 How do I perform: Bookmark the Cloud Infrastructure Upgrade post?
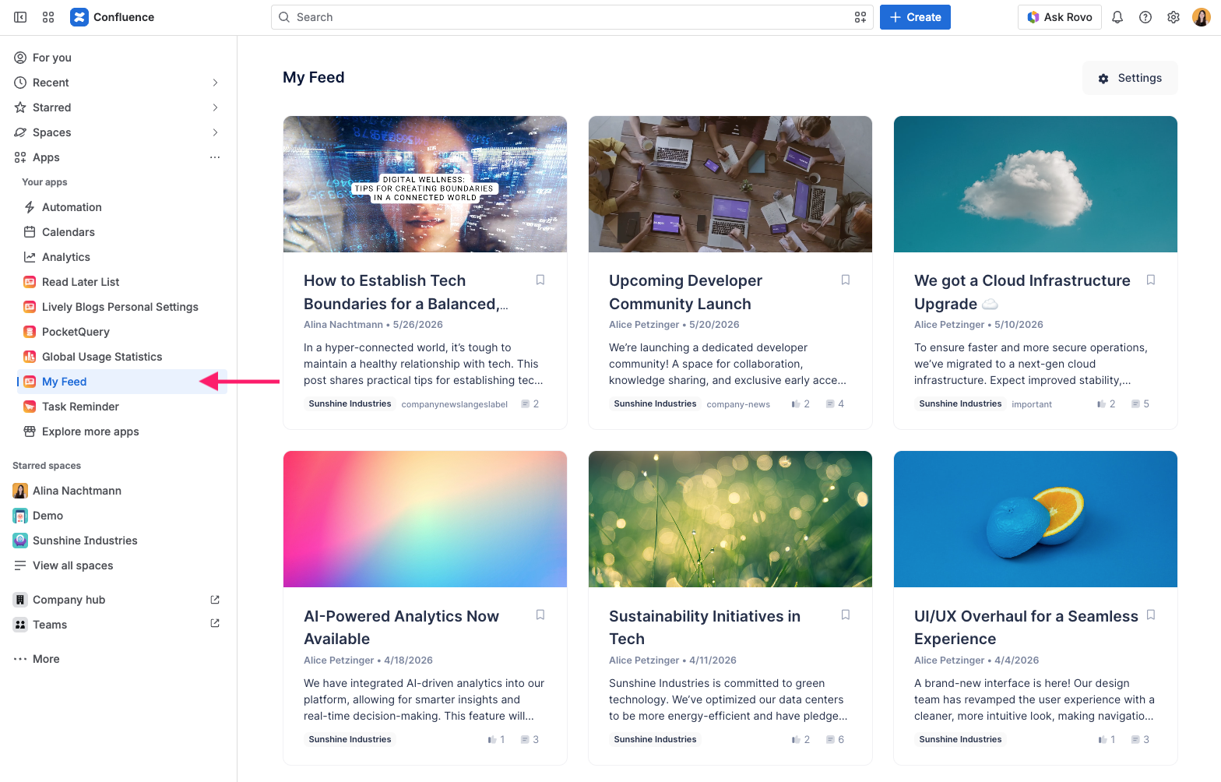tap(1151, 280)
